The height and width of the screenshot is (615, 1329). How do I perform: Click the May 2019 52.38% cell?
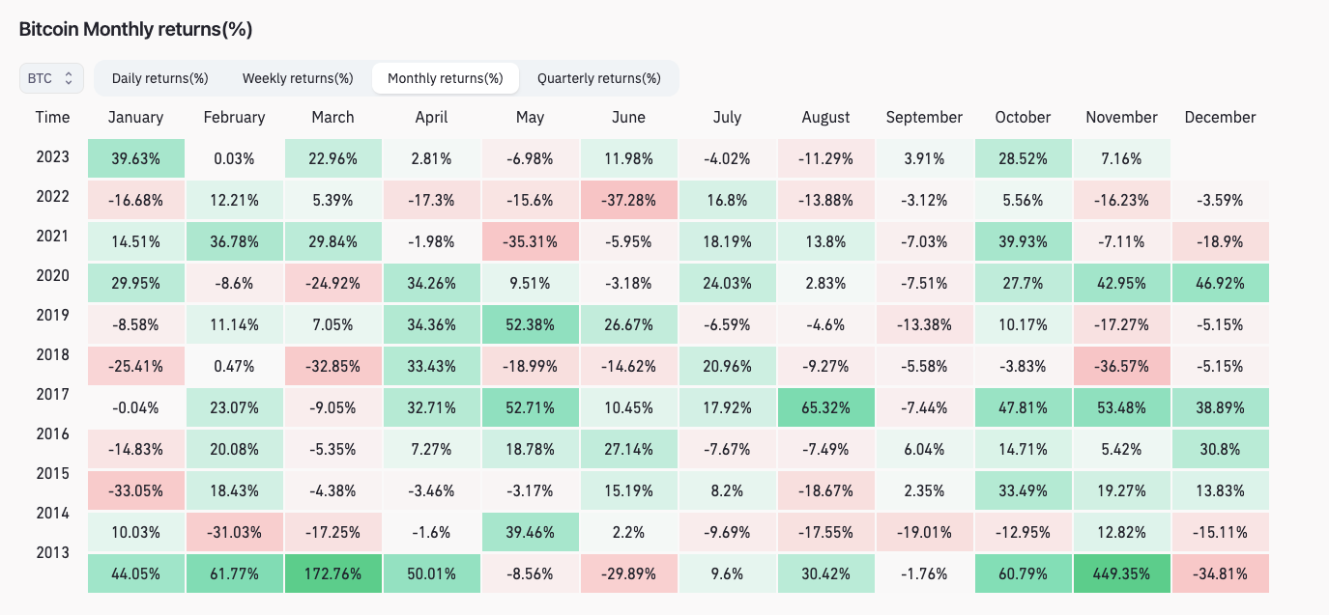530,324
